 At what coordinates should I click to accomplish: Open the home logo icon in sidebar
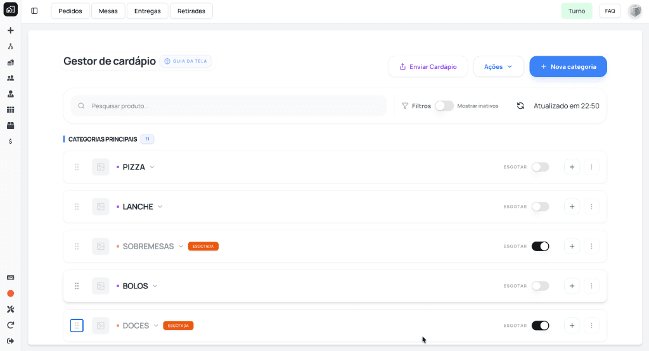[x=10, y=9]
